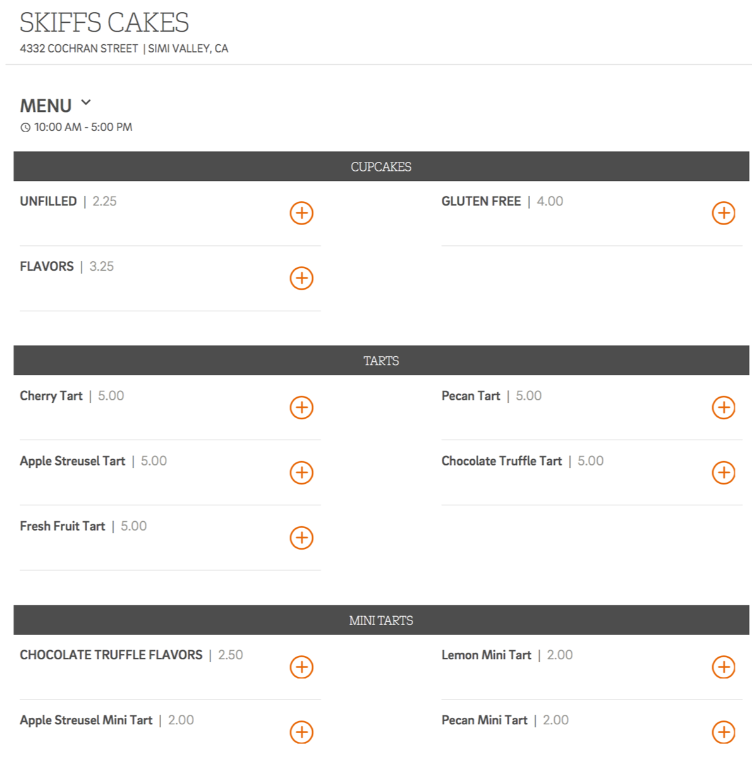This screenshot has width=752, height=759.
Task: Click the clock icon beside opening hours
Action: click(25, 128)
